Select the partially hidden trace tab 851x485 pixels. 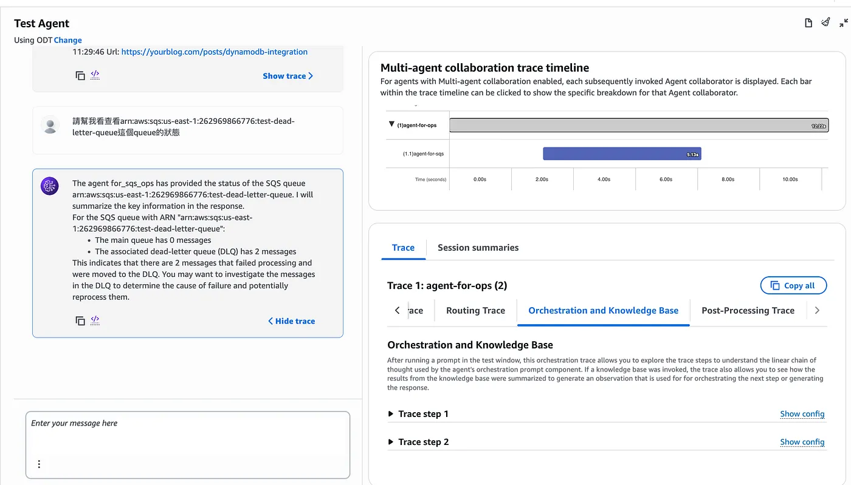[415, 310]
